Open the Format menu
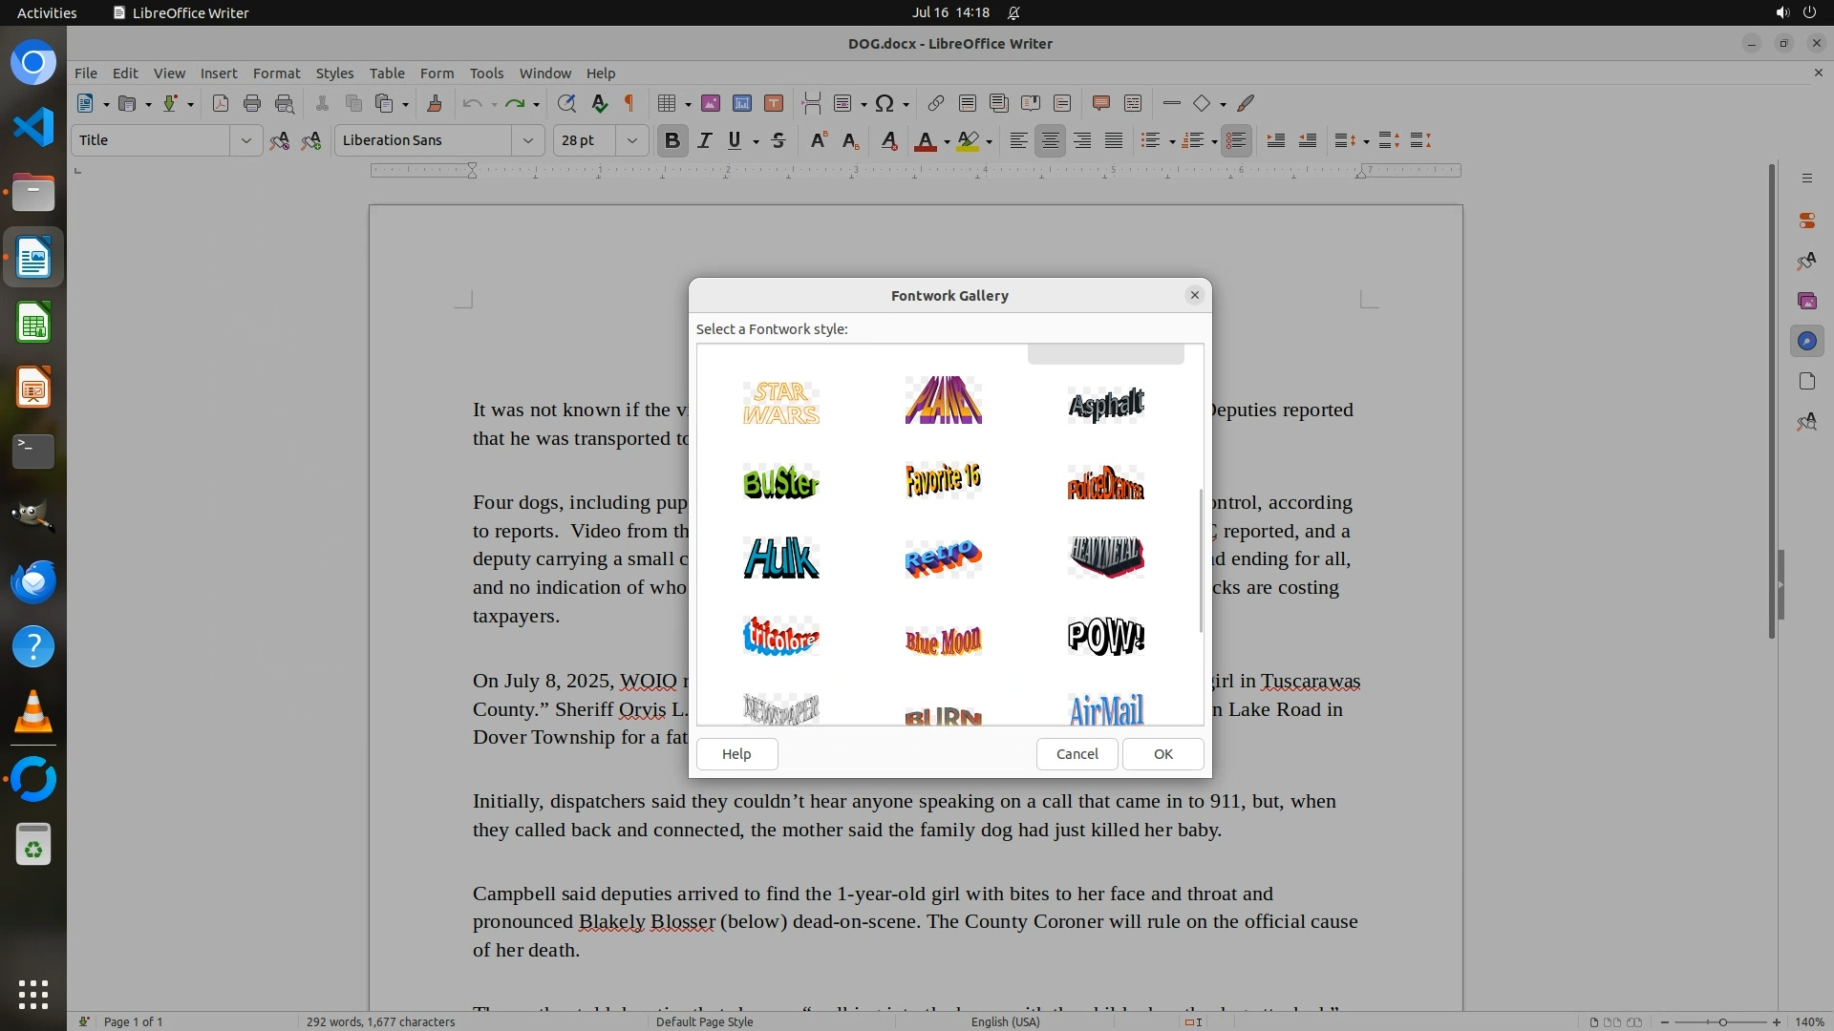1834x1031 pixels. pos(276,74)
